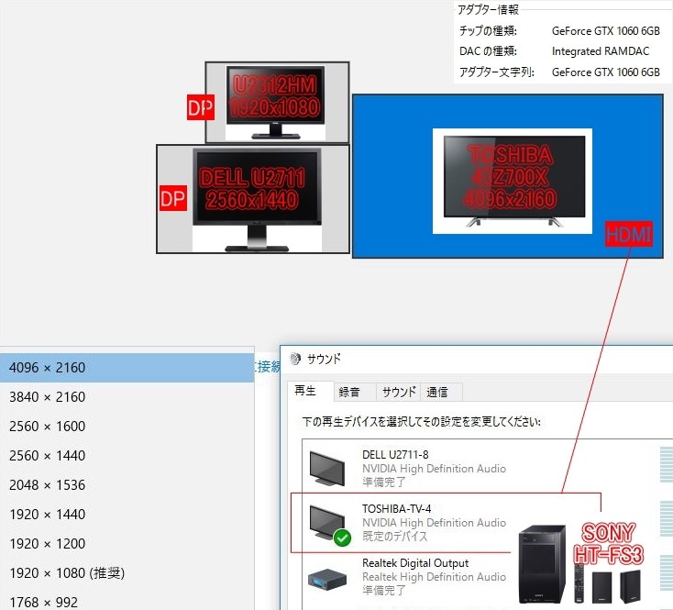The image size is (673, 610).
Task: Click 準備完了 status under DELL U2711-8
Action: (x=383, y=482)
